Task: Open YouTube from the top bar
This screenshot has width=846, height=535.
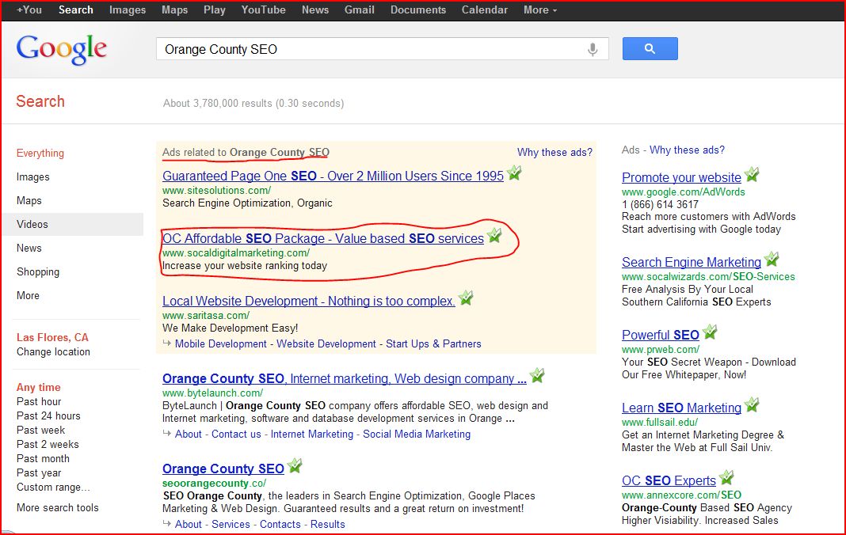Action: [x=263, y=9]
